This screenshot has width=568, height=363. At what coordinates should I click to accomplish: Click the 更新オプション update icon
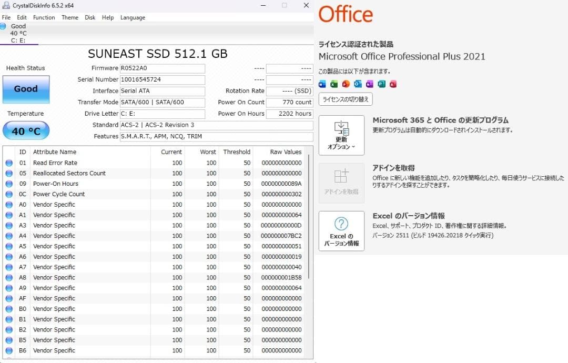pyautogui.click(x=340, y=129)
